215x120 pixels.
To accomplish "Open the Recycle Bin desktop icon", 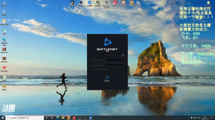I will pyautogui.click(x=4, y=13).
